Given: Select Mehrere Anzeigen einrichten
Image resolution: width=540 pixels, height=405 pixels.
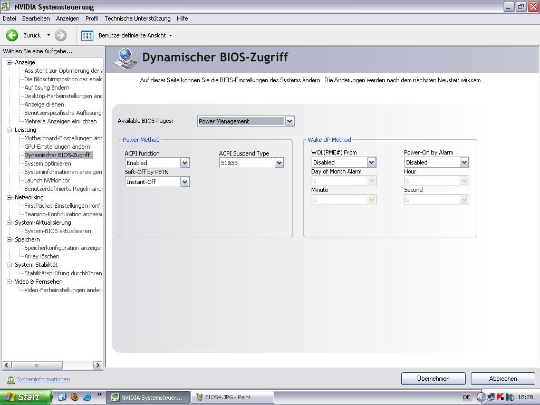Looking at the screenshot, I should tap(61, 121).
